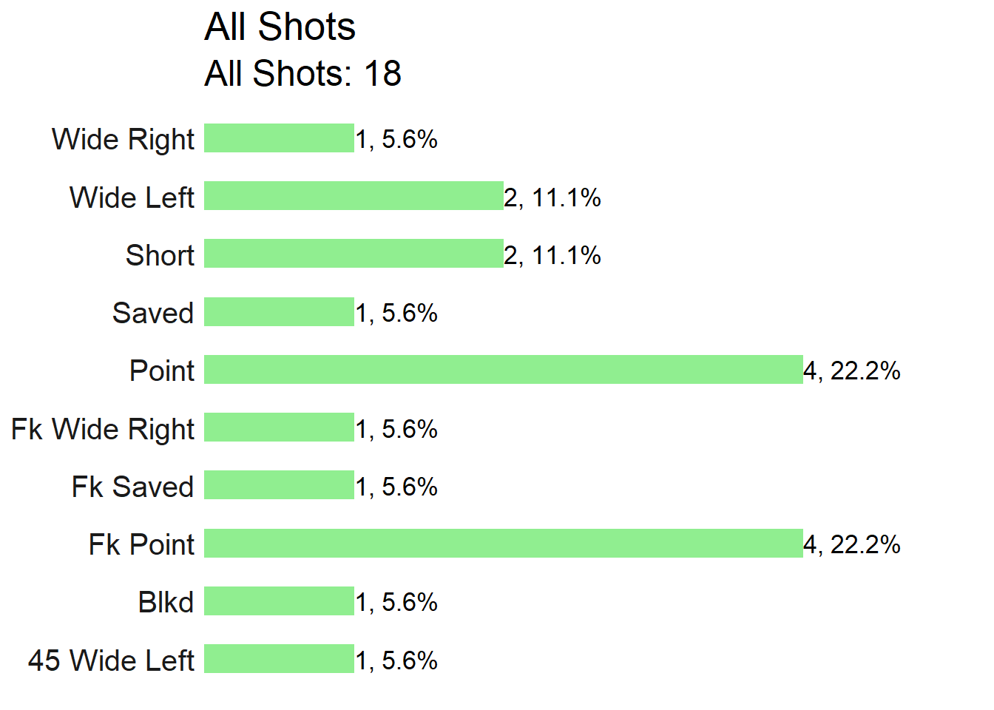Image resolution: width=994 pixels, height=710 pixels.
Task: Click the Fk Wide Right axis label
Action: pos(103,430)
